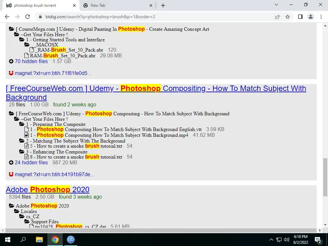Click the file icon for _RAM-Brush_Set_50_Pack.abr 120
The image size is (328, 246).
coord(32,50)
